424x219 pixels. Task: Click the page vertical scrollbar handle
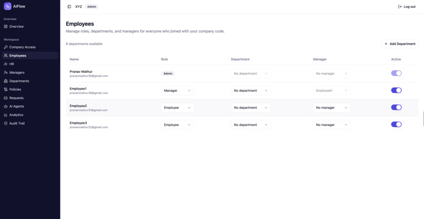coord(423,118)
